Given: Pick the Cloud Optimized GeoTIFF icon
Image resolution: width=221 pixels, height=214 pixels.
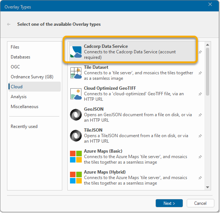Looking at the screenshot, I should [x=76, y=94].
